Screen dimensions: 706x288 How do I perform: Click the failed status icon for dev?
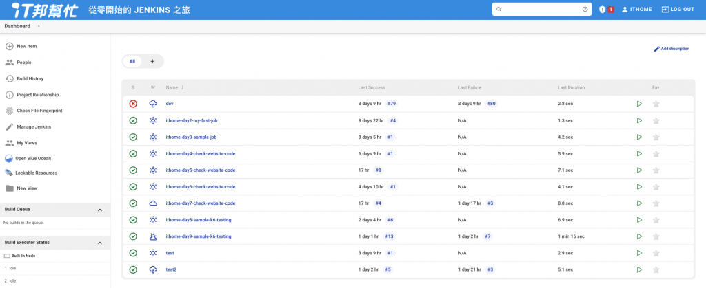point(133,104)
